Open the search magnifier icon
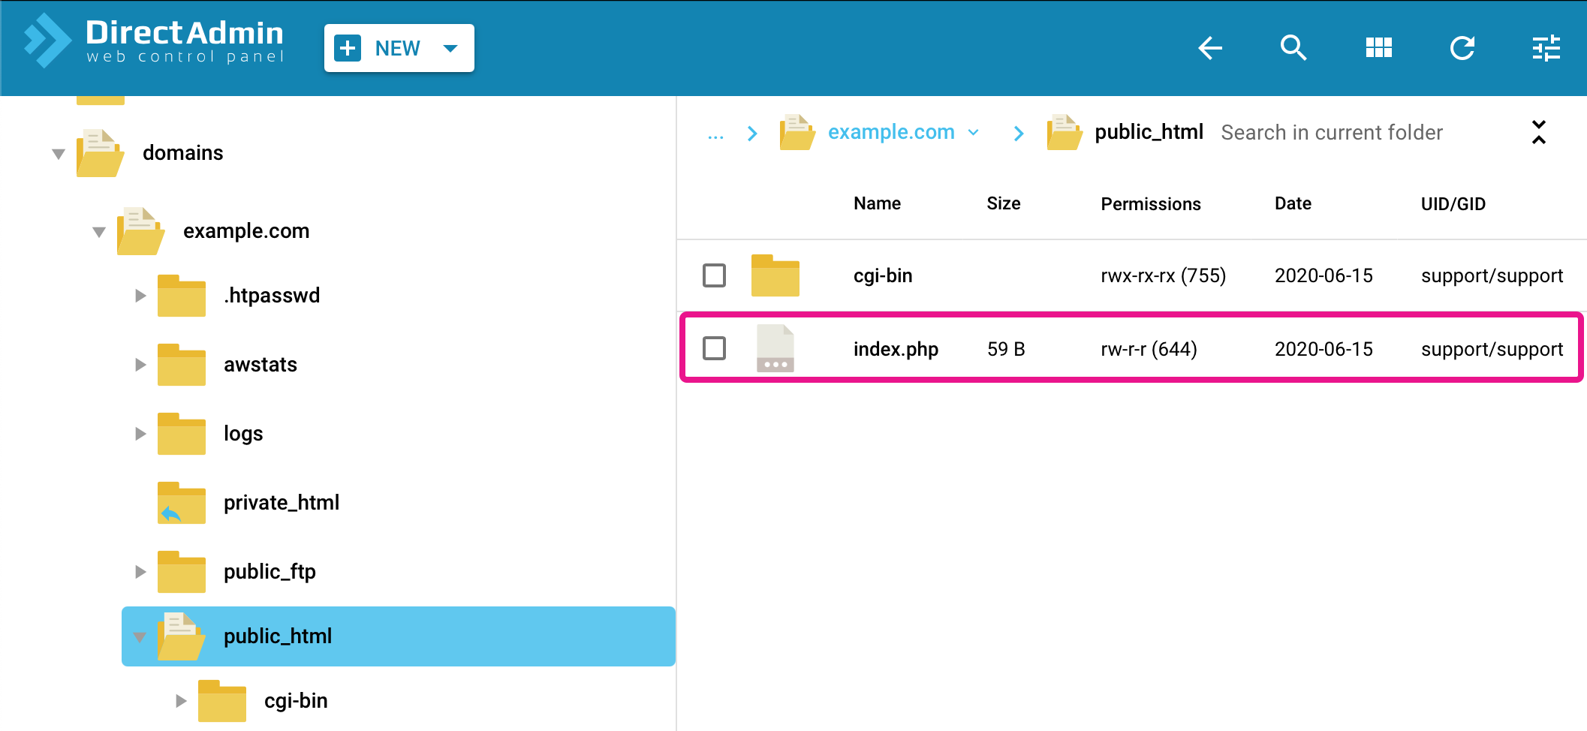This screenshot has height=731, width=1587. (1293, 48)
